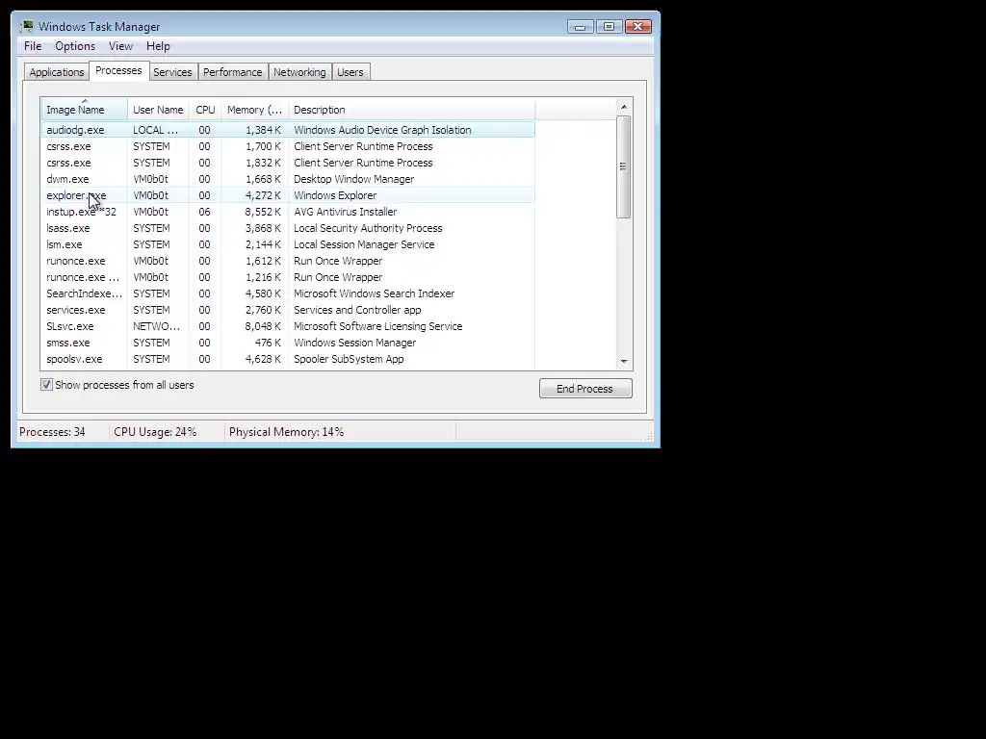Click the scroll down arrow of process list
The width and height of the screenshot is (986, 739).
click(x=624, y=362)
